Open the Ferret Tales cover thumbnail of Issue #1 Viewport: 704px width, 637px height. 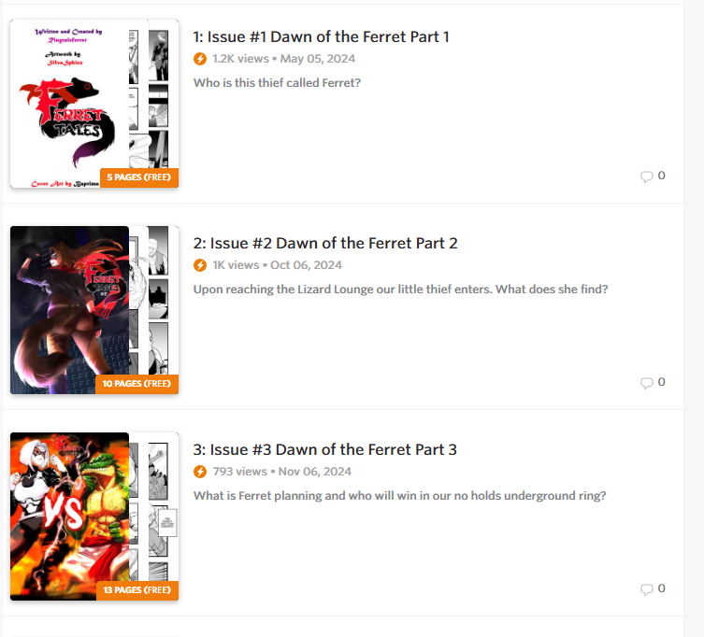[x=69, y=104]
